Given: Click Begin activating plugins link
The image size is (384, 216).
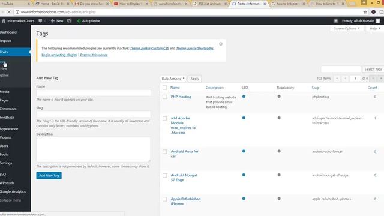Looking at the screenshot, I should (59, 55).
